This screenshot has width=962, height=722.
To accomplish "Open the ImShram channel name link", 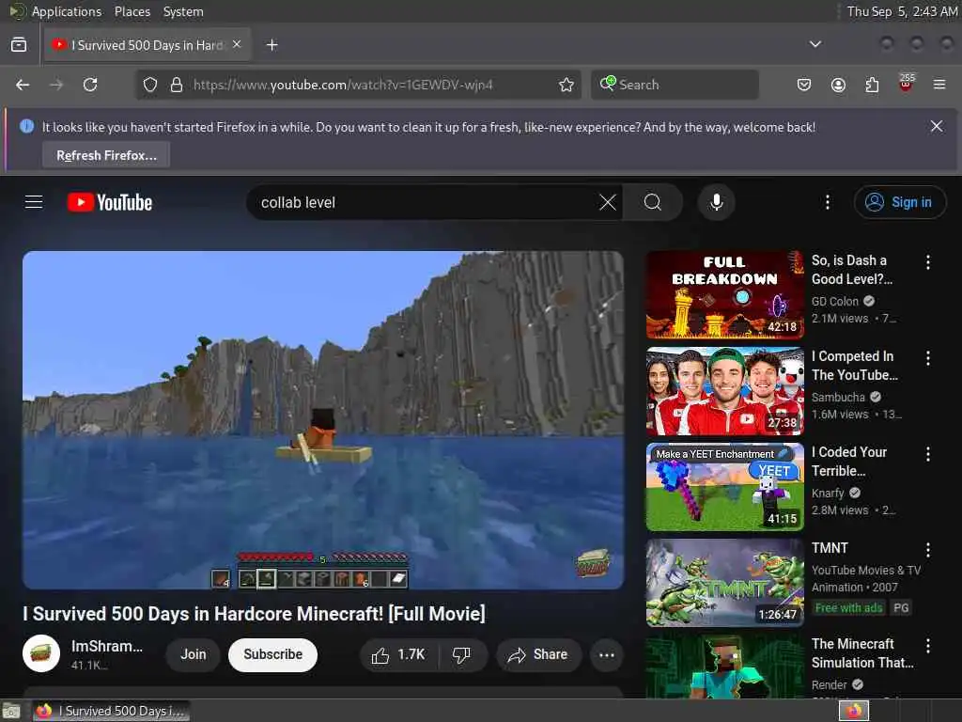I will point(107,647).
